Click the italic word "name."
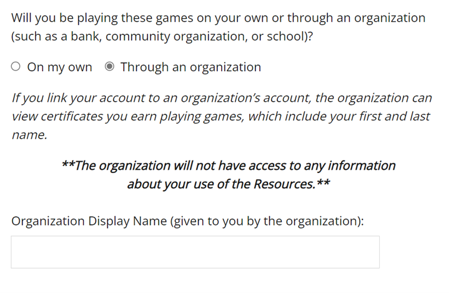The image size is (449, 293). [29, 135]
